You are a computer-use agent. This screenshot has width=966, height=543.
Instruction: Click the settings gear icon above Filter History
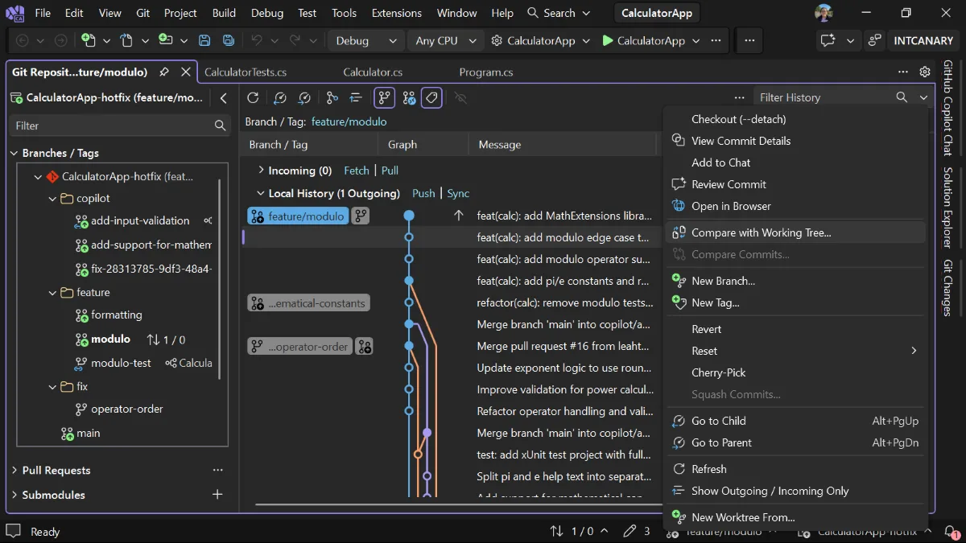tap(925, 72)
